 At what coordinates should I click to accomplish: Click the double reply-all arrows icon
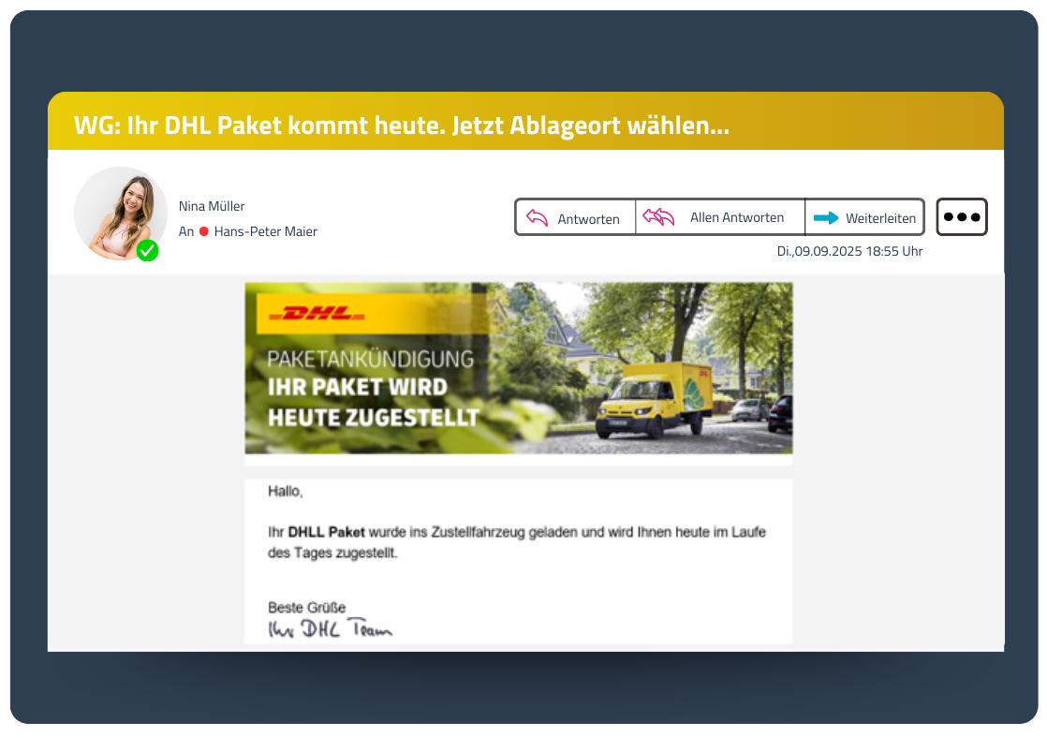[658, 217]
